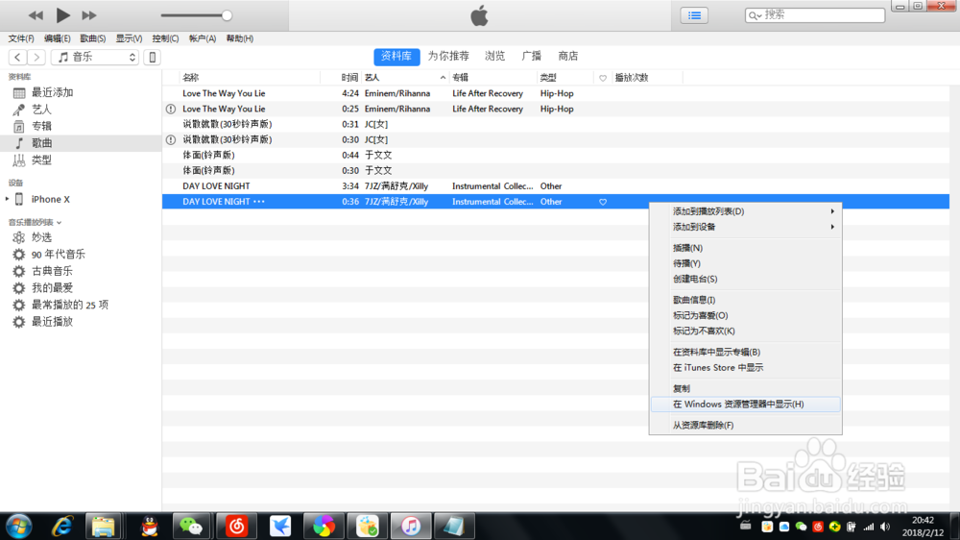Open the 控制(C) menu
960x540 pixels.
[x=165, y=38]
